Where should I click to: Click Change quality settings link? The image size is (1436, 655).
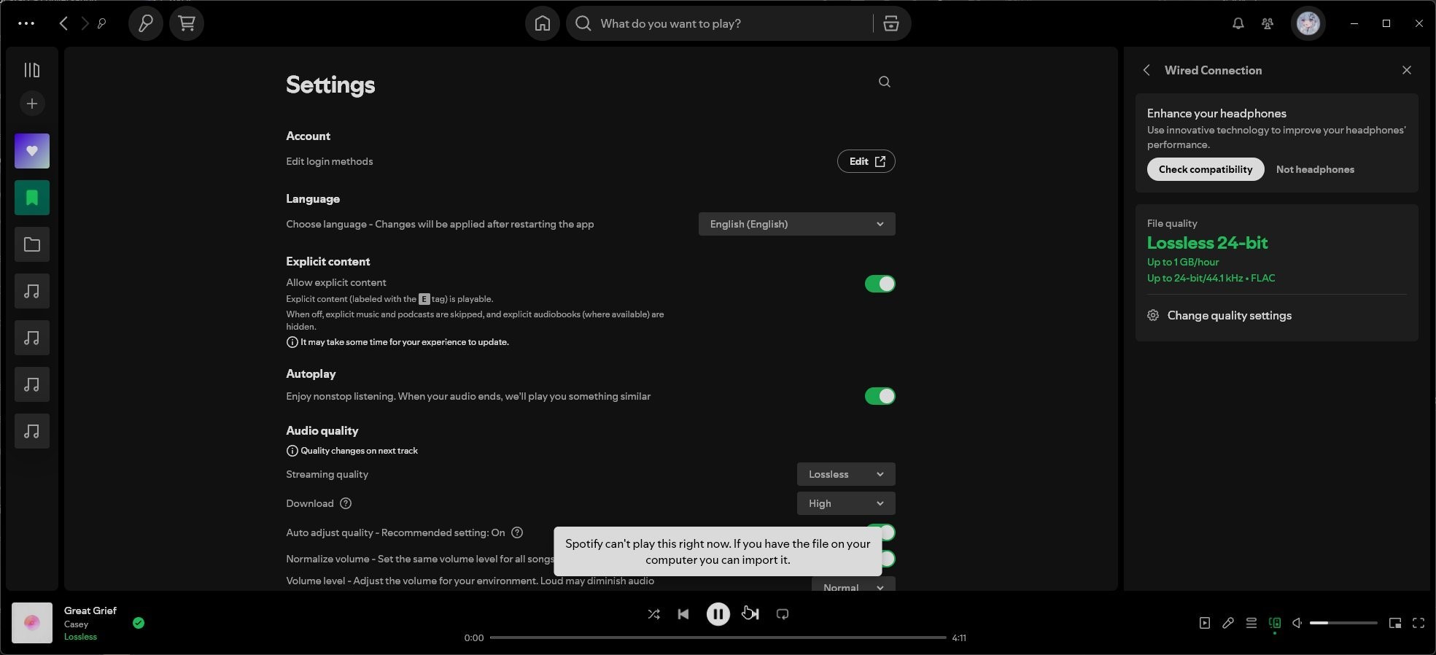pos(1229,315)
